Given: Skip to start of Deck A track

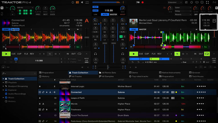Looking at the screenshot, I should (4, 47).
